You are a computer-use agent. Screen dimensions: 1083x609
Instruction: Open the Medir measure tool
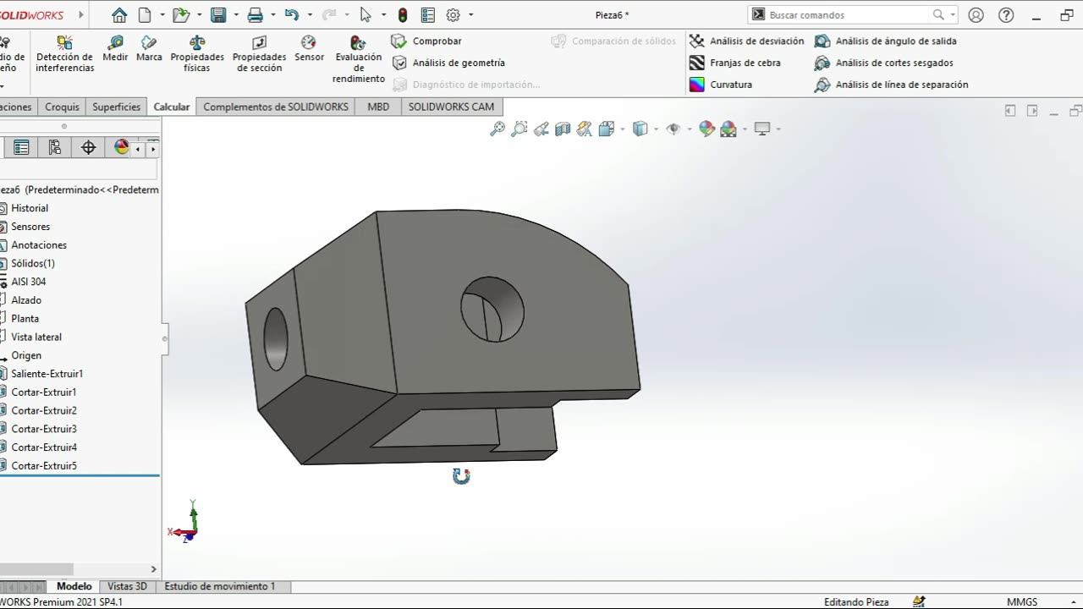coord(115,48)
